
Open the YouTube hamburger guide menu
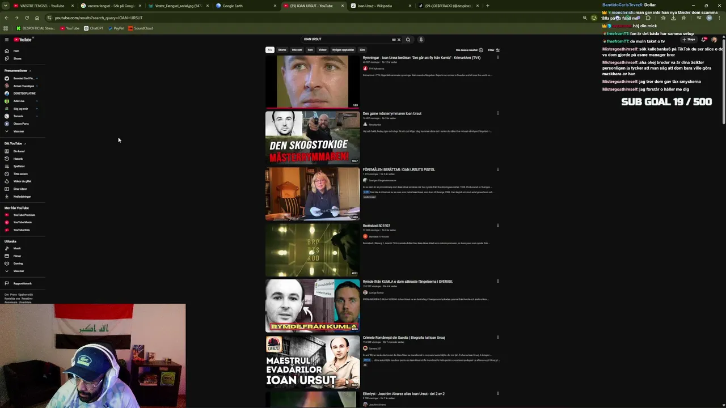tap(7, 40)
